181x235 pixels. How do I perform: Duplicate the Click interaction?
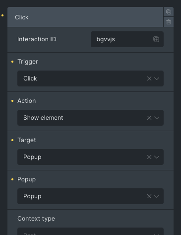click(x=169, y=12)
